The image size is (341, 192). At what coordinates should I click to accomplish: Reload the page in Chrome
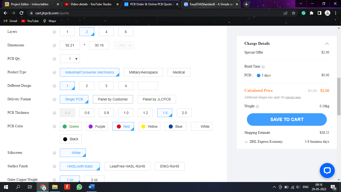[x=21, y=13]
